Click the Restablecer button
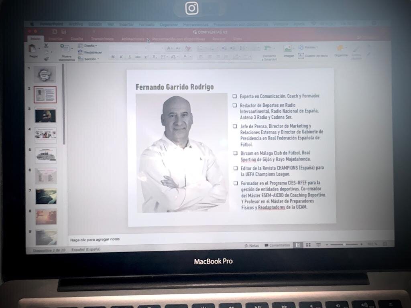Image resolution: width=411 pixels, height=308 pixels. tap(91, 53)
